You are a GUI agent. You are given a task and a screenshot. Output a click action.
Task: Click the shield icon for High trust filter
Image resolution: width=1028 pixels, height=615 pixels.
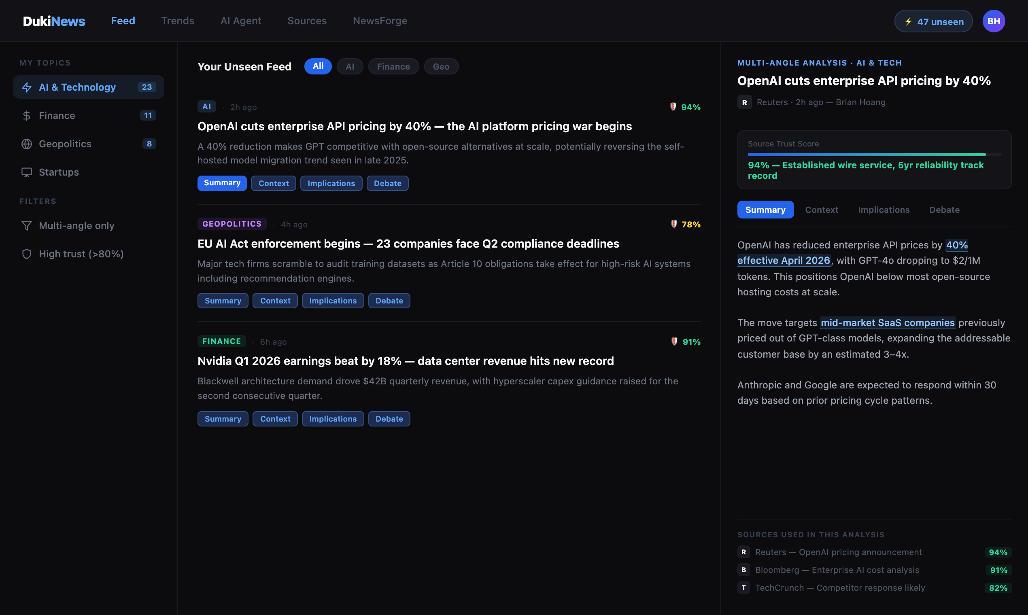click(x=27, y=254)
